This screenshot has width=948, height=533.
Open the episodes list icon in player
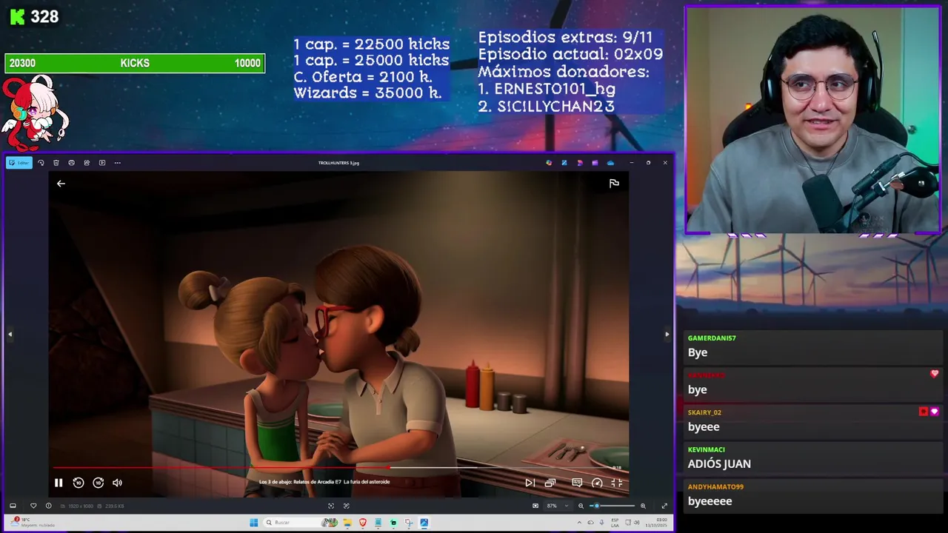pos(550,483)
